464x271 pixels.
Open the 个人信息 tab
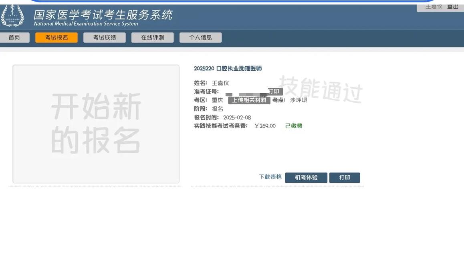(200, 38)
